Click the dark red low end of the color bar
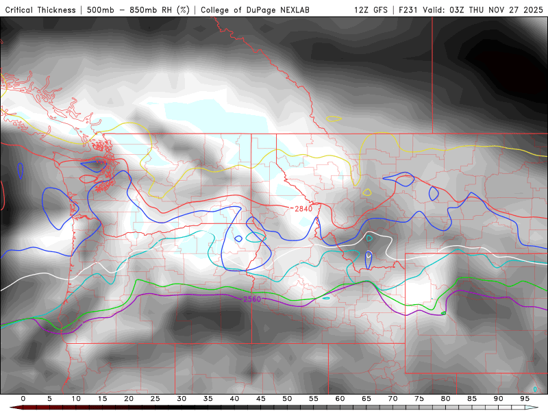548x411 pixels. [16, 408]
